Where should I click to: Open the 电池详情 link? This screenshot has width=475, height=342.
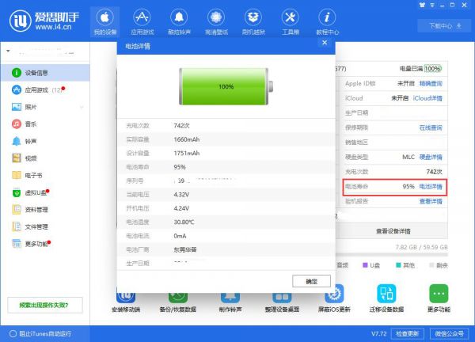(x=431, y=187)
